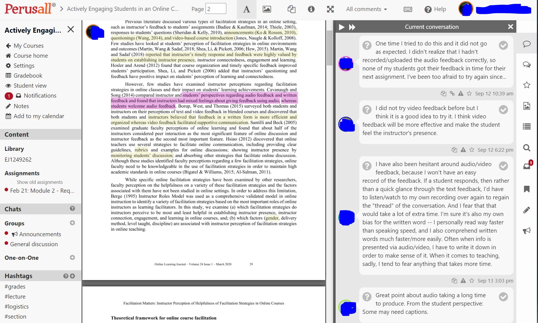Viewport: 538px width, 323px height.
Task: Open image annotation mode
Action: [267, 9]
